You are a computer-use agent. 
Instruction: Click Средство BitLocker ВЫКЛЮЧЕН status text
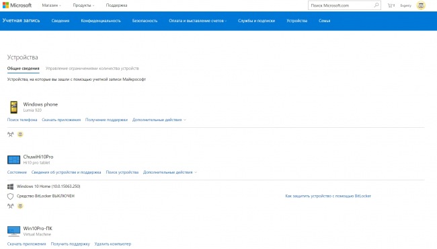coord(46,196)
